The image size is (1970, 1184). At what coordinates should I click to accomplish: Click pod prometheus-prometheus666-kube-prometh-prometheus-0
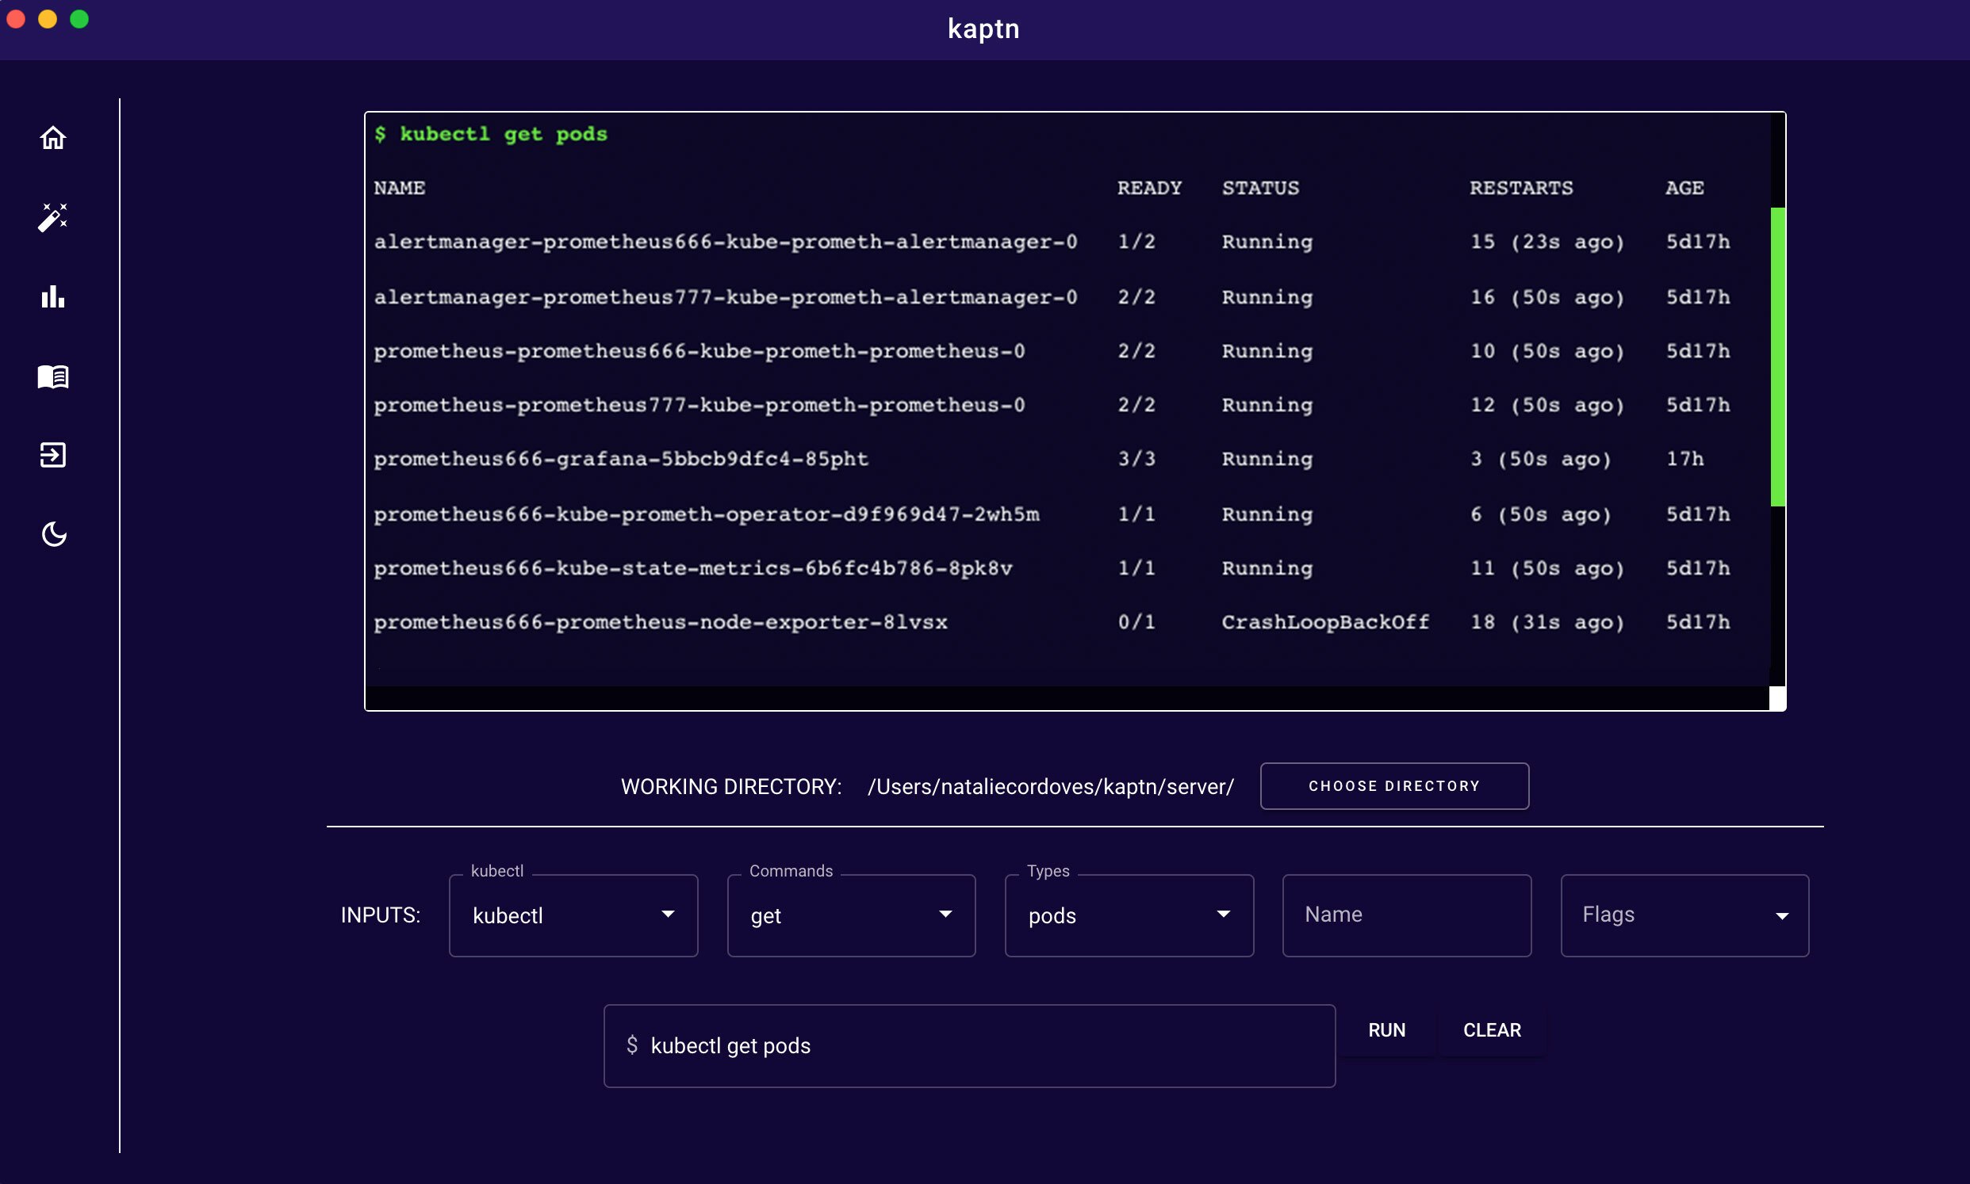pos(699,351)
